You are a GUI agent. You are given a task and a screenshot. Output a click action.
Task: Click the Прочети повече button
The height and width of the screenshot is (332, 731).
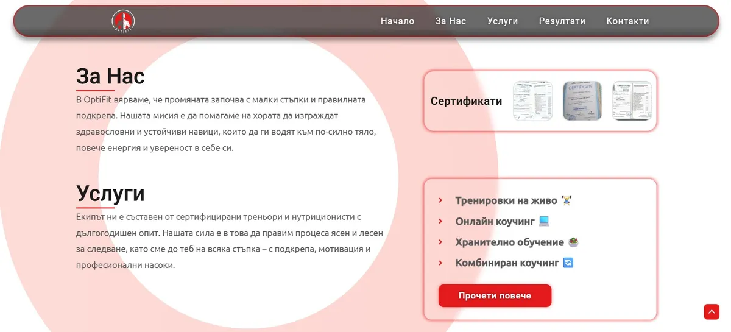495,296
